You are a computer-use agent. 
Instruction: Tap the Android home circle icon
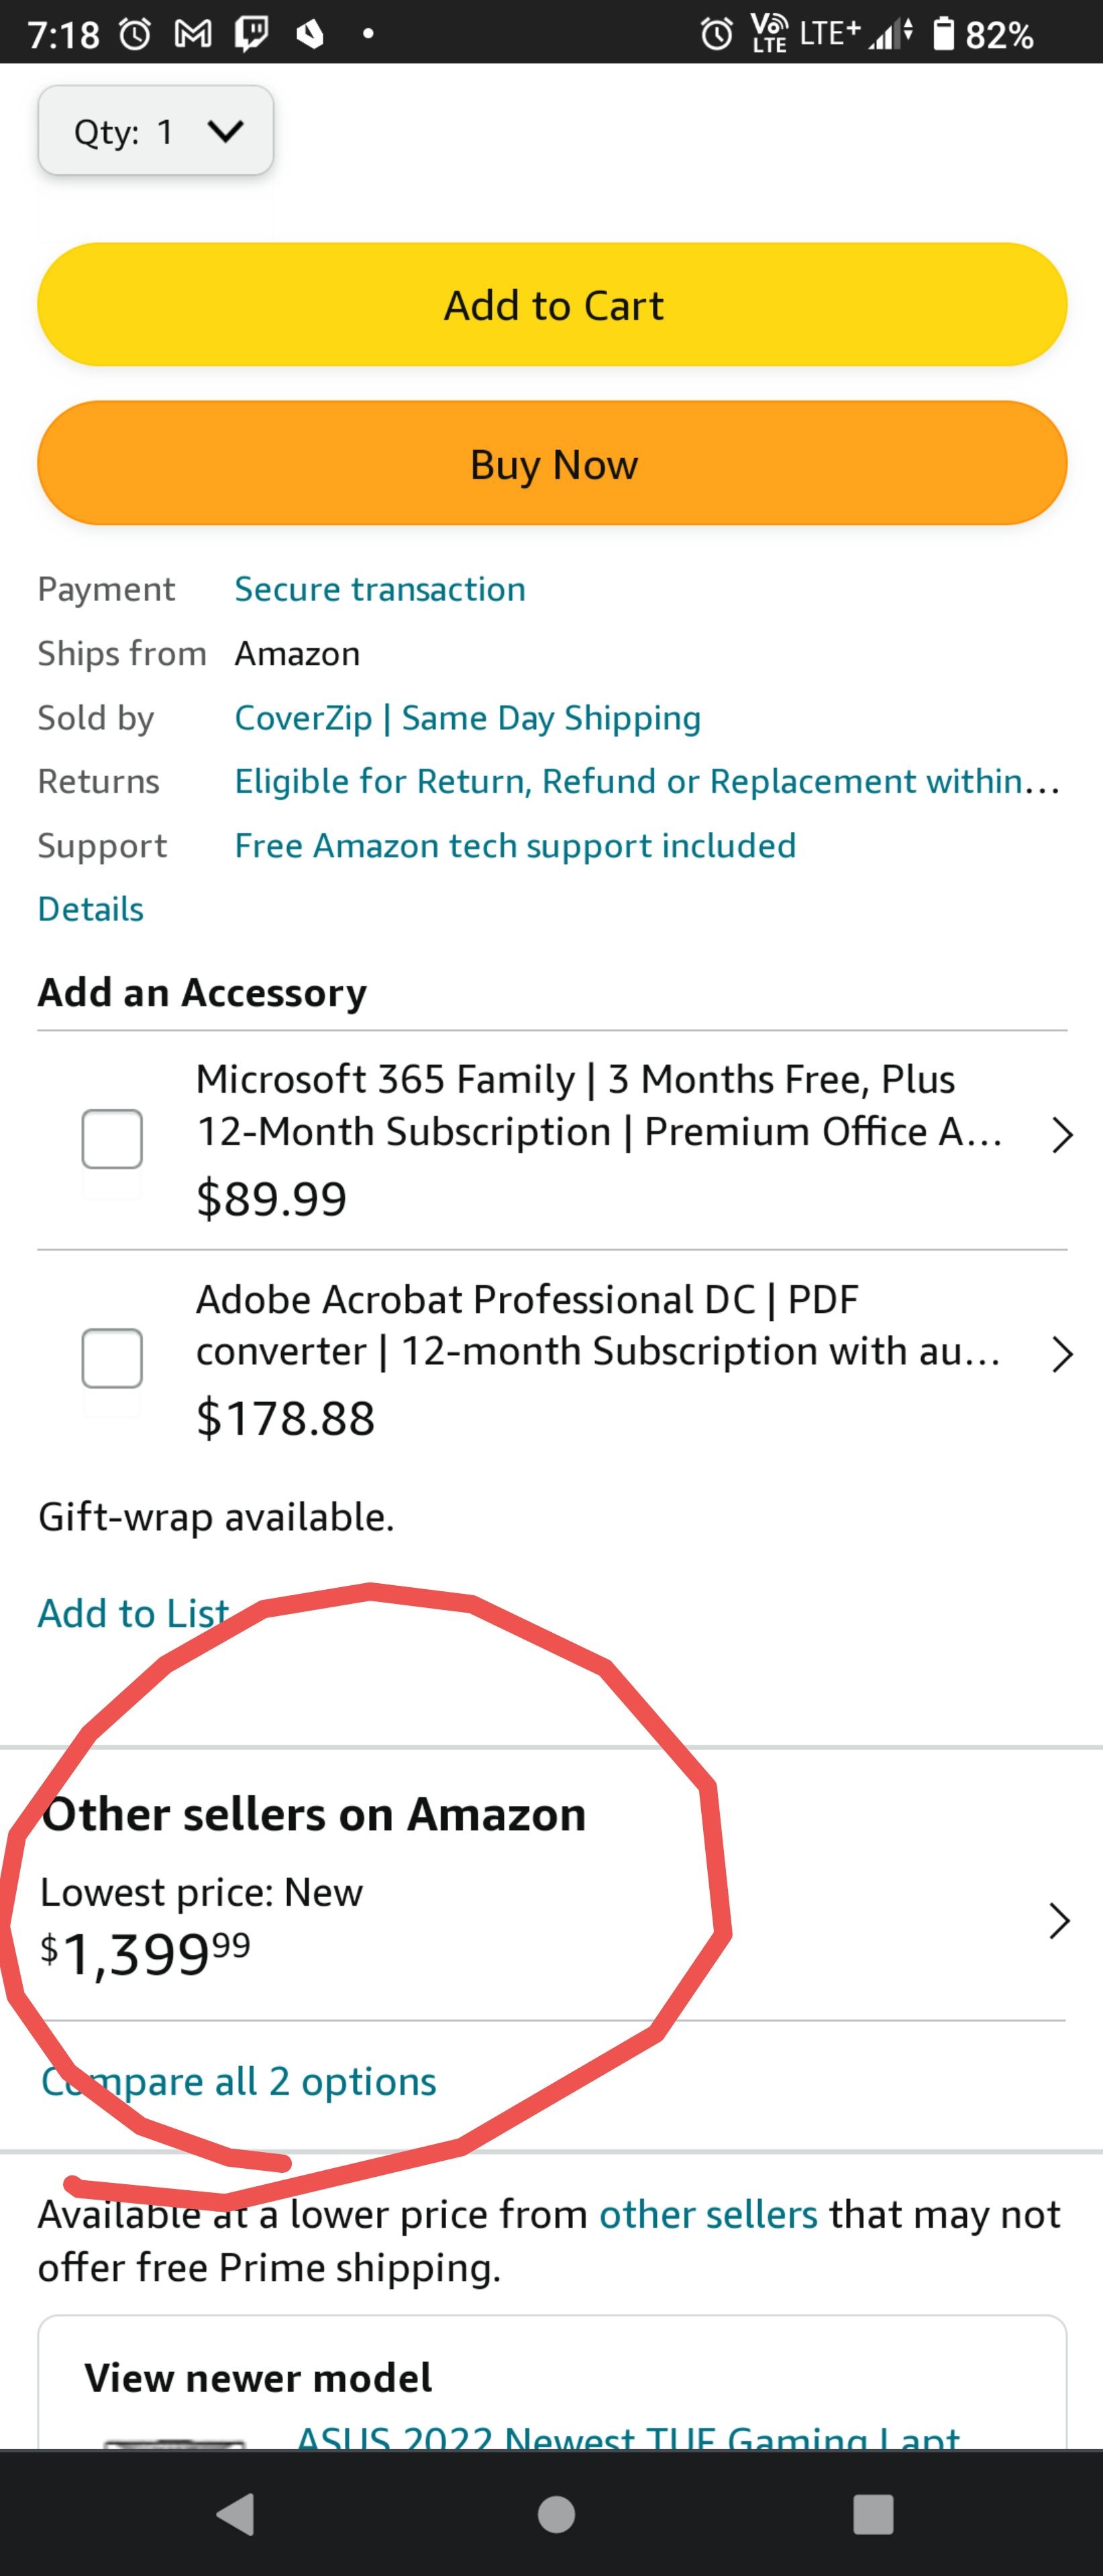(x=556, y=2514)
